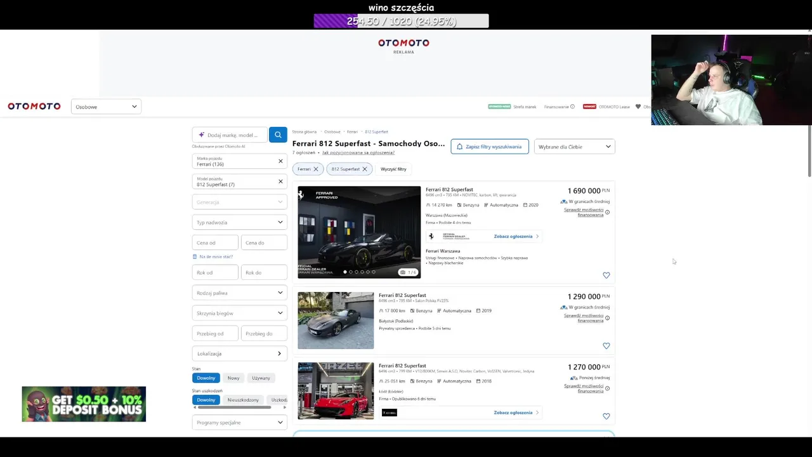The width and height of the screenshot is (812, 457).
Task: Click Zobacz ogłoszenia in the Łódź listing
Action: [516, 413]
